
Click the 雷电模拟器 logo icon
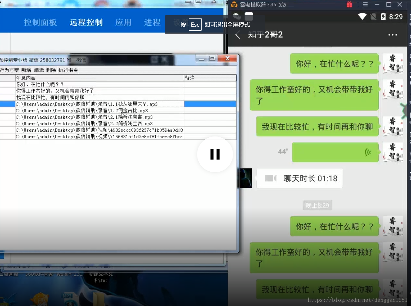tap(234, 5)
